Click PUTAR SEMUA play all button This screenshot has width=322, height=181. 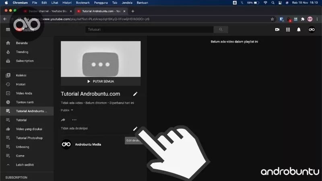coord(101,82)
